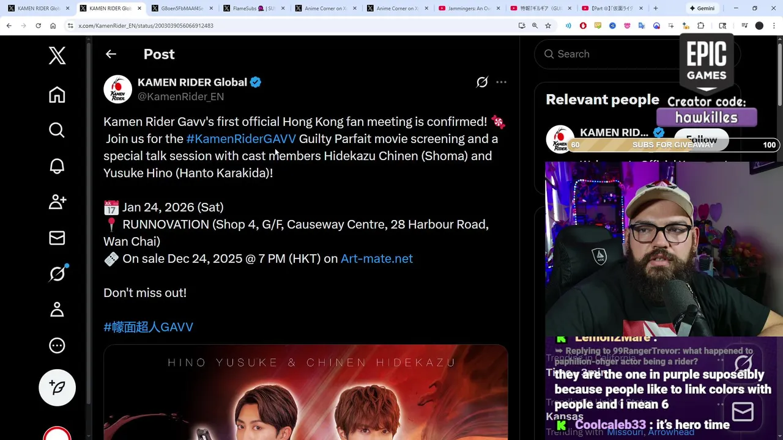The height and width of the screenshot is (440, 783).
Task: Click the zoom magnifier icon in the address bar
Action: click(x=535, y=26)
